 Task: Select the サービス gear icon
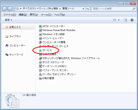(x=40, y=50)
